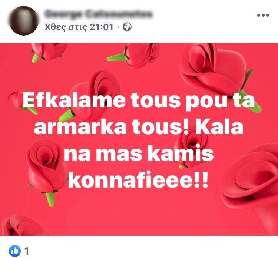278x258 pixels.
Task: Click the text line 'armarka tous! Kala'
Action: [x=138, y=127]
